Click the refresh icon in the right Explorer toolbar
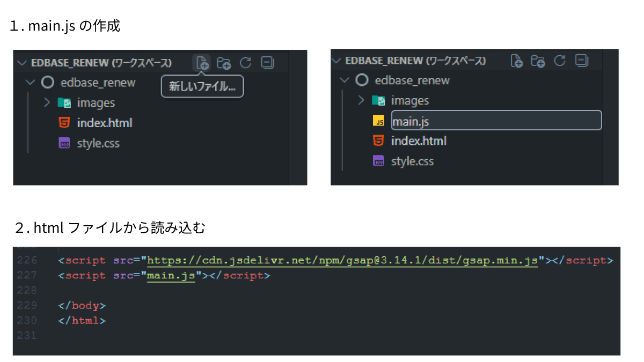The height and width of the screenshot is (362, 644). [560, 61]
